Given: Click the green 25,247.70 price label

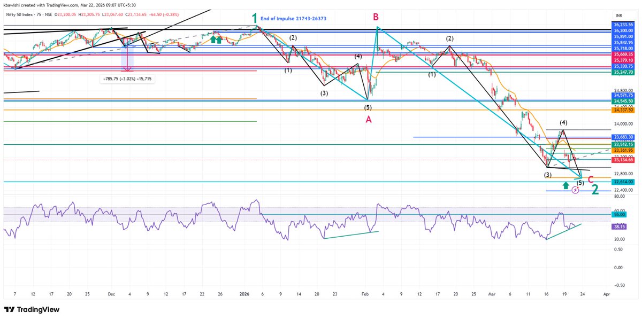Looking at the screenshot, I should point(624,72).
